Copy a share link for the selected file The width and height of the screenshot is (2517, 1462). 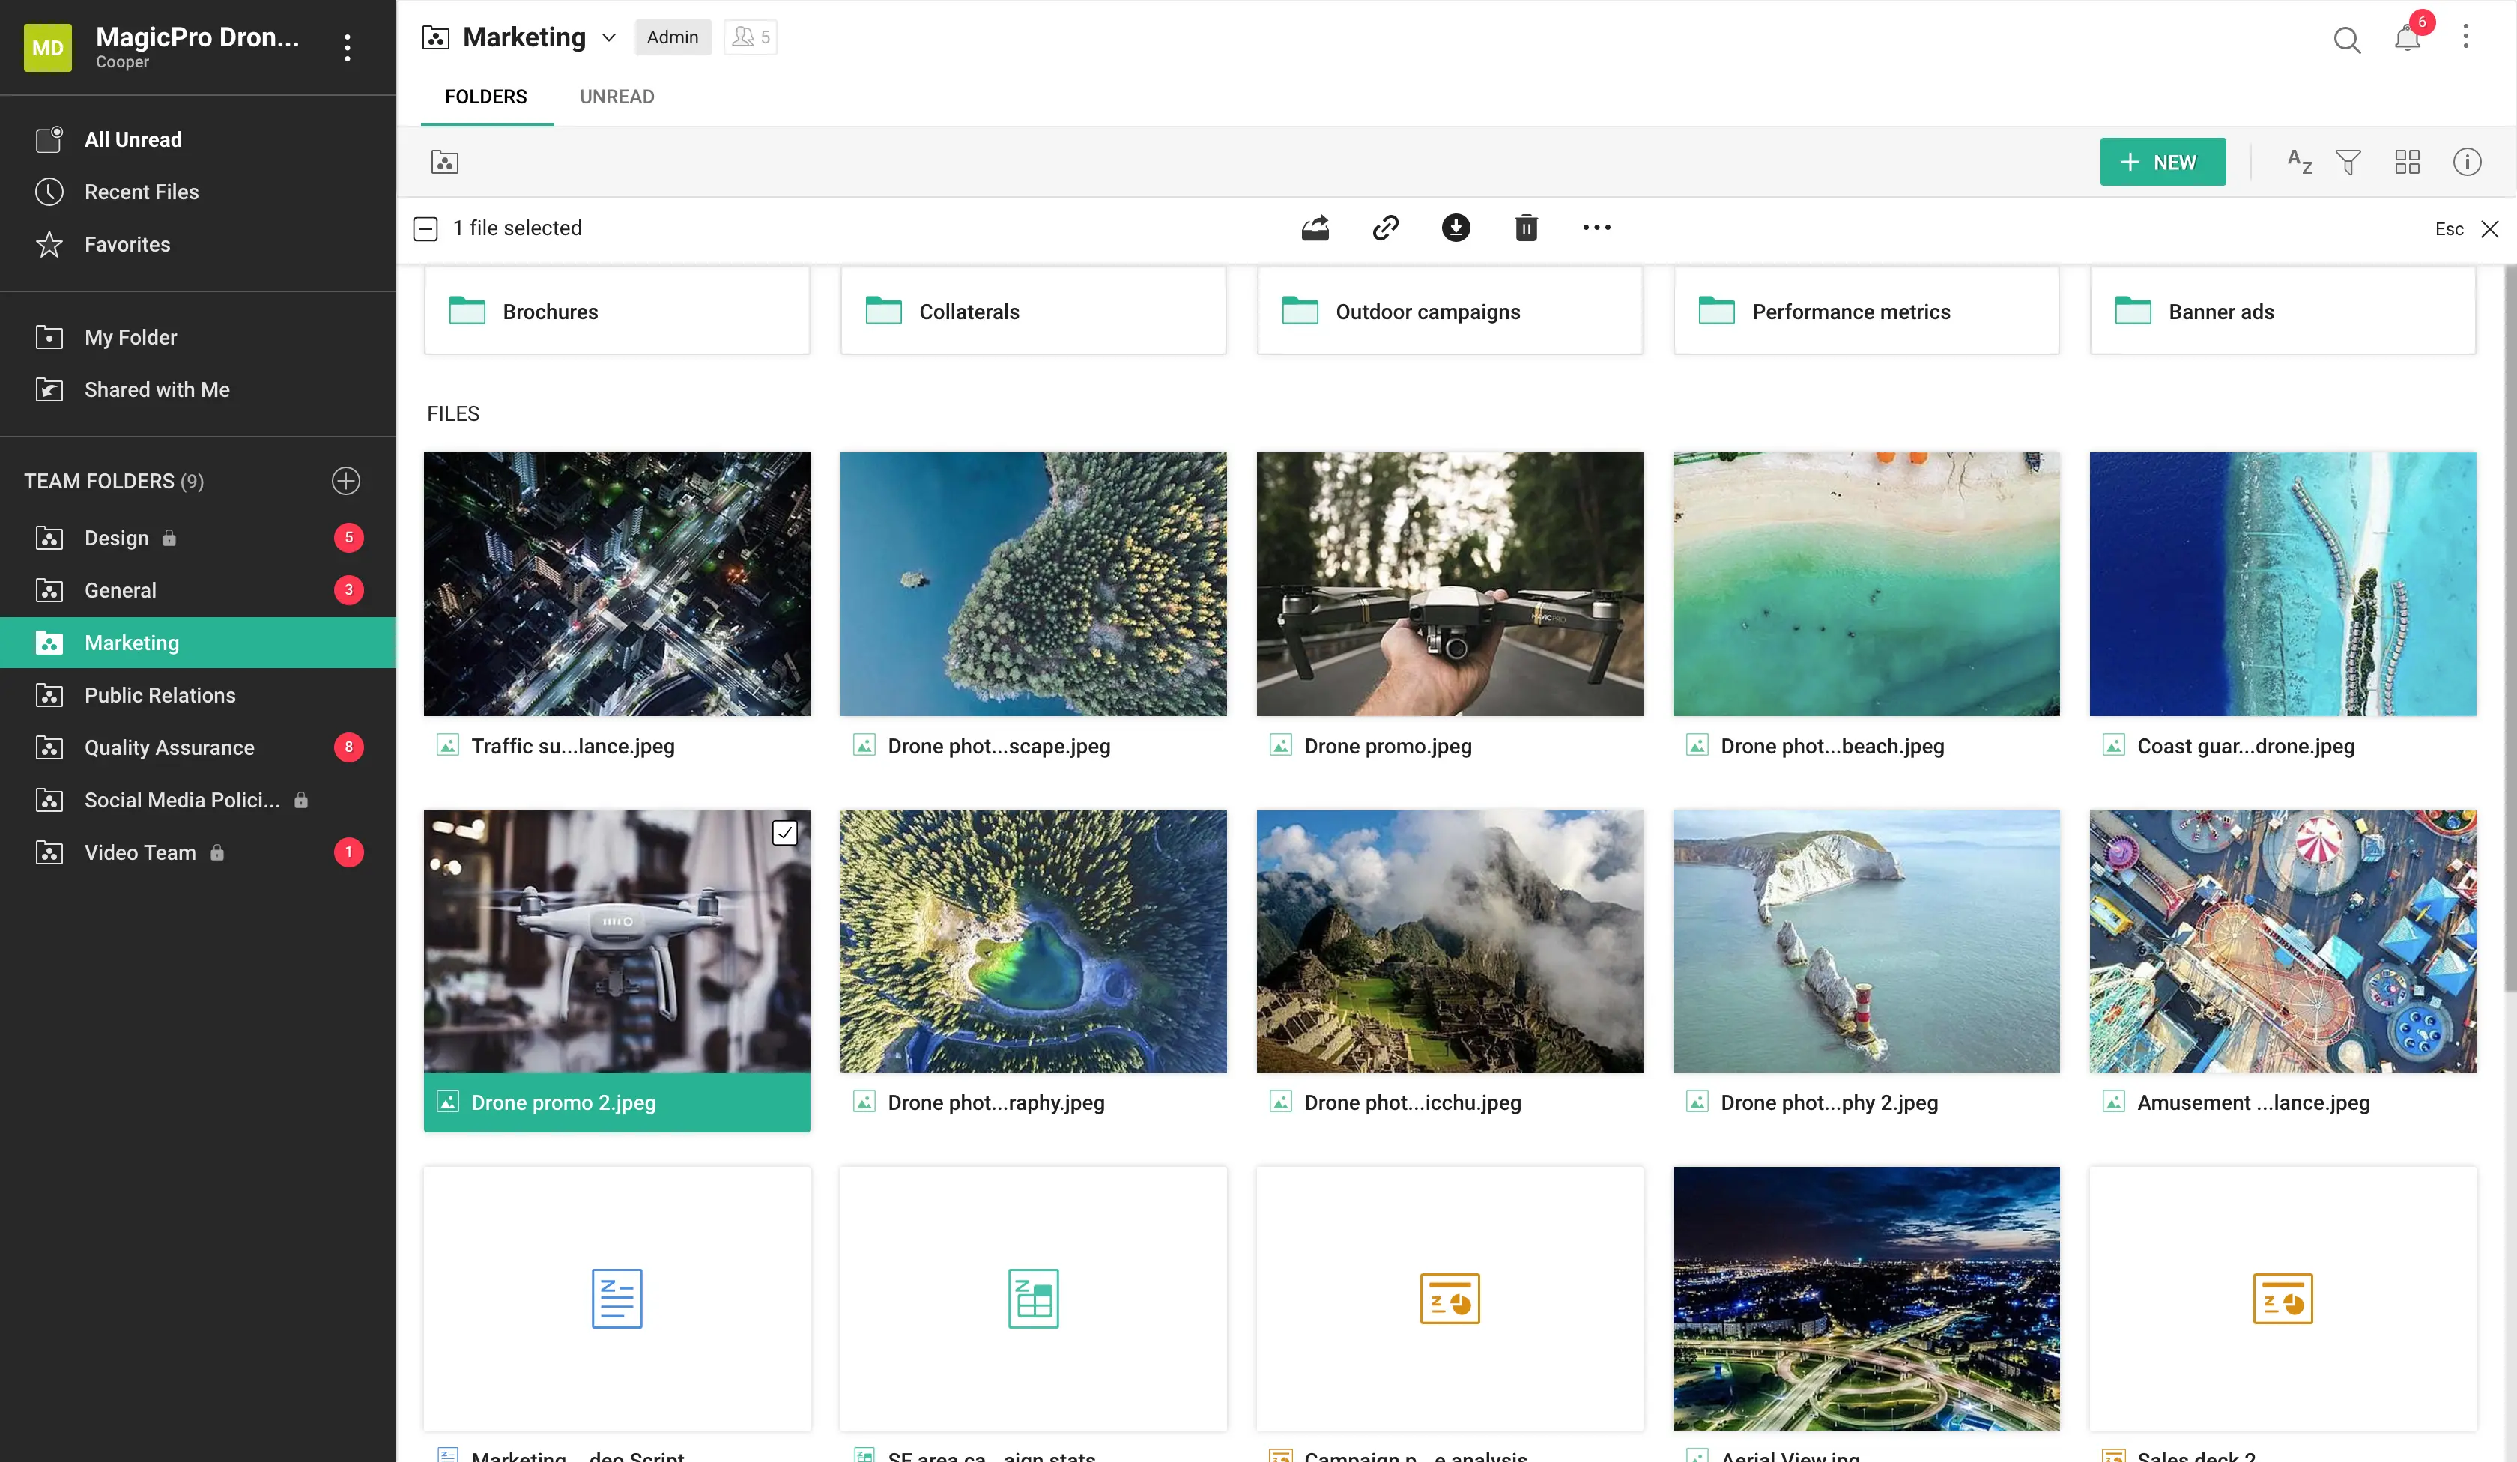pyautogui.click(x=1385, y=228)
